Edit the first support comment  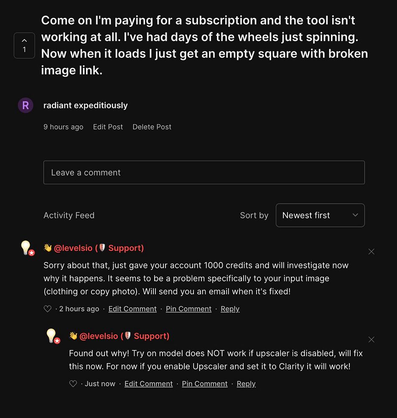coord(132,309)
